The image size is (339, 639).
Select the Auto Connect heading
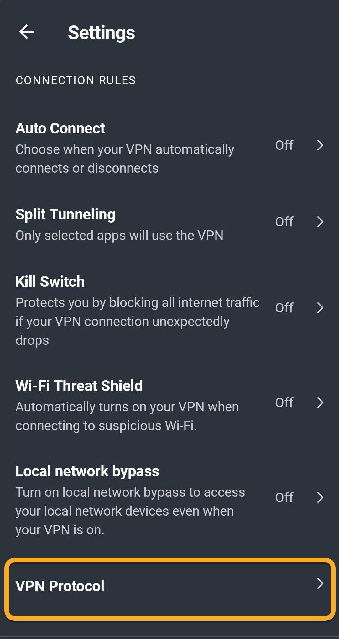(60, 128)
